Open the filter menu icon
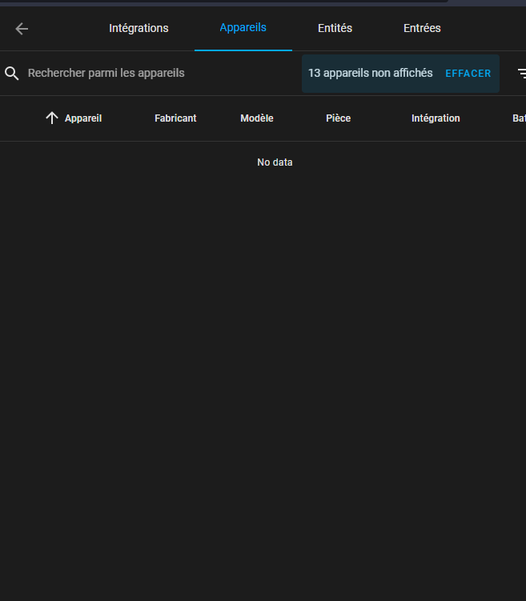The height and width of the screenshot is (601, 526). coord(522,74)
